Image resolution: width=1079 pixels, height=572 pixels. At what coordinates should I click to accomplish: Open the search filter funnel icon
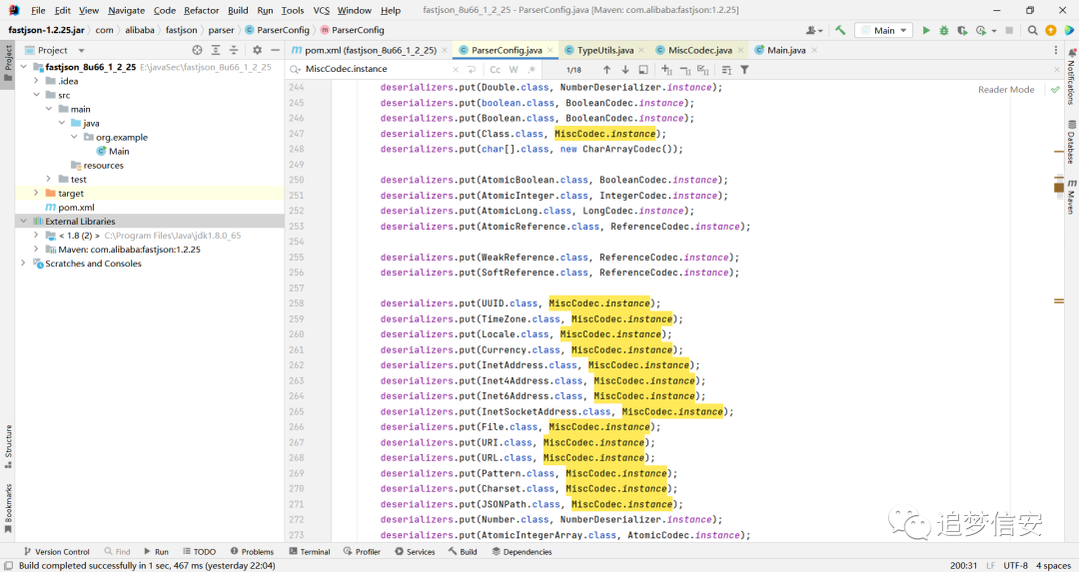pyautogui.click(x=744, y=70)
